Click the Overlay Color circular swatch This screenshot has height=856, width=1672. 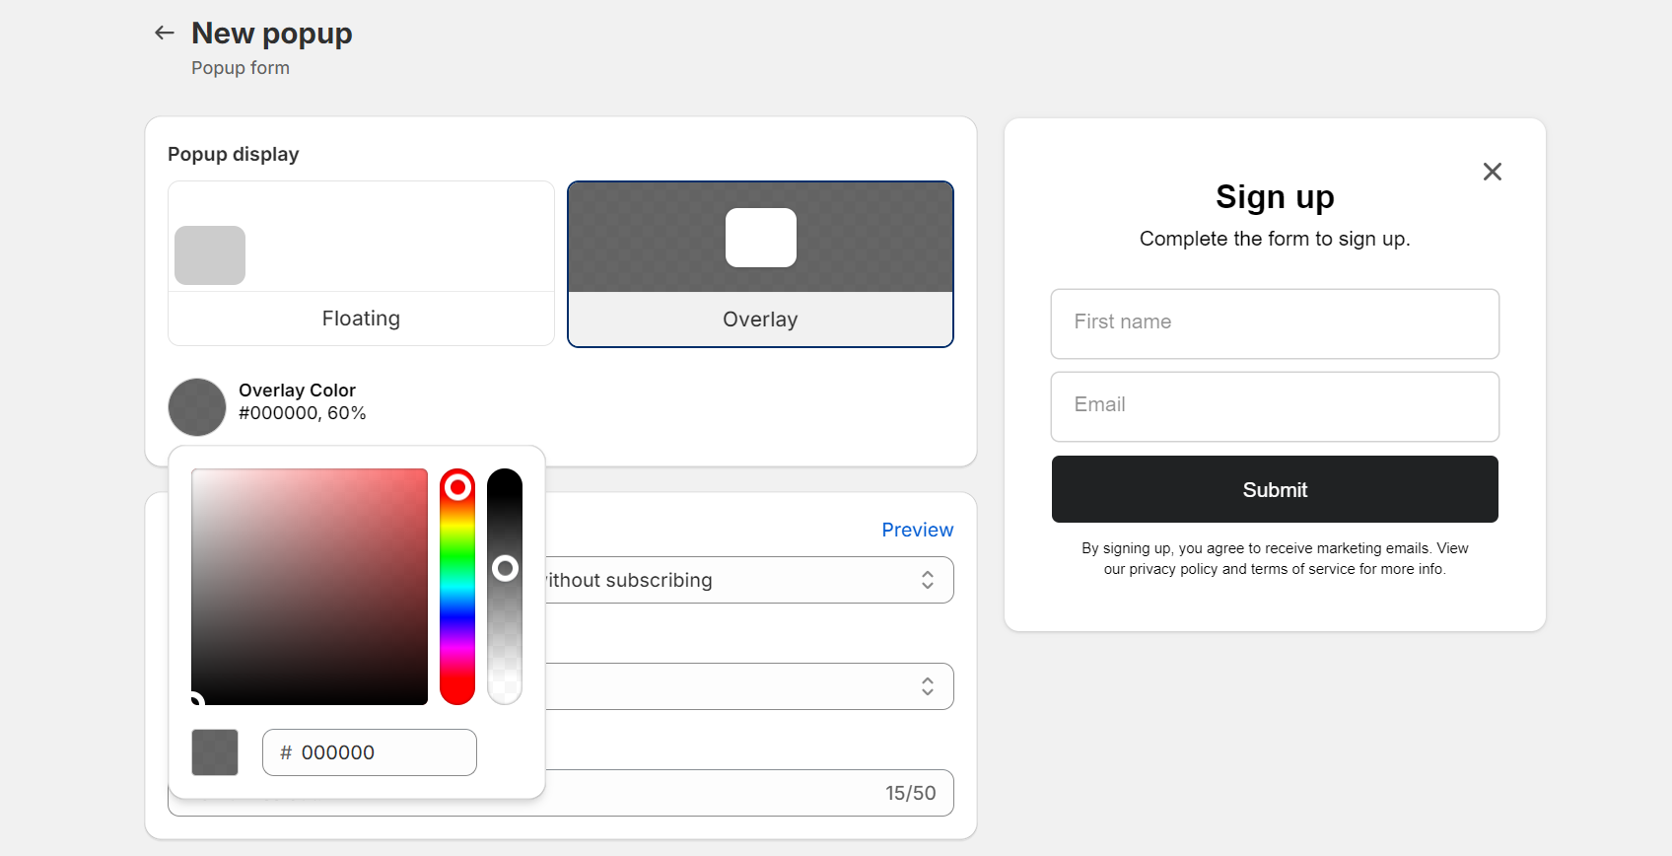tap(197, 407)
